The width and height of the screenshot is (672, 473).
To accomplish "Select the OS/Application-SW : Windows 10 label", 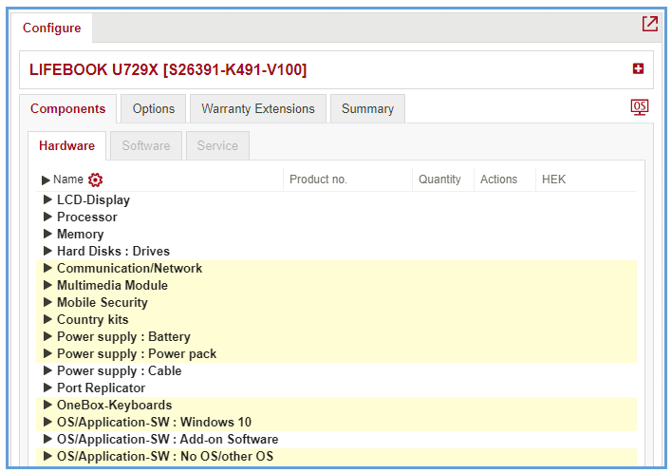I will (x=154, y=423).
